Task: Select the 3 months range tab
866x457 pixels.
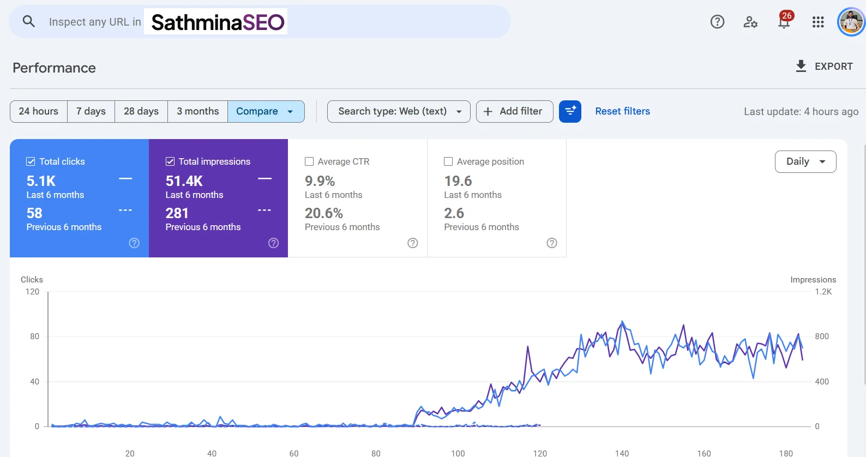Action: [x=198, y=111]
